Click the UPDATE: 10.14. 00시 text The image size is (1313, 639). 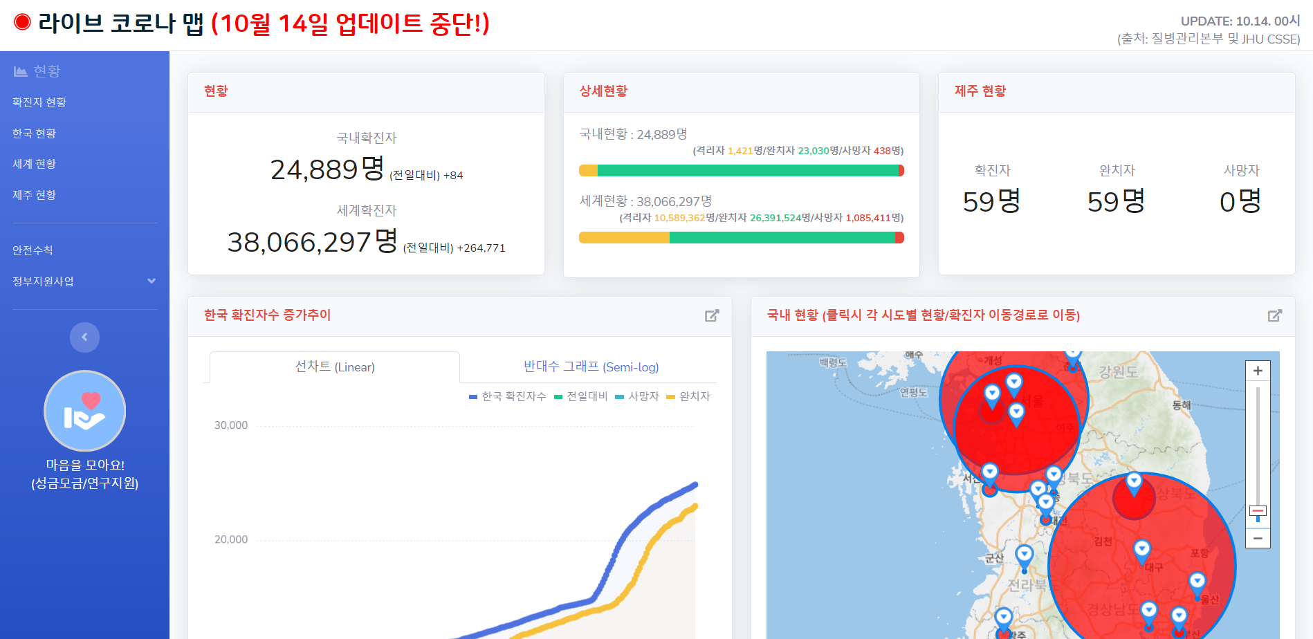(x=1240, y=21)
